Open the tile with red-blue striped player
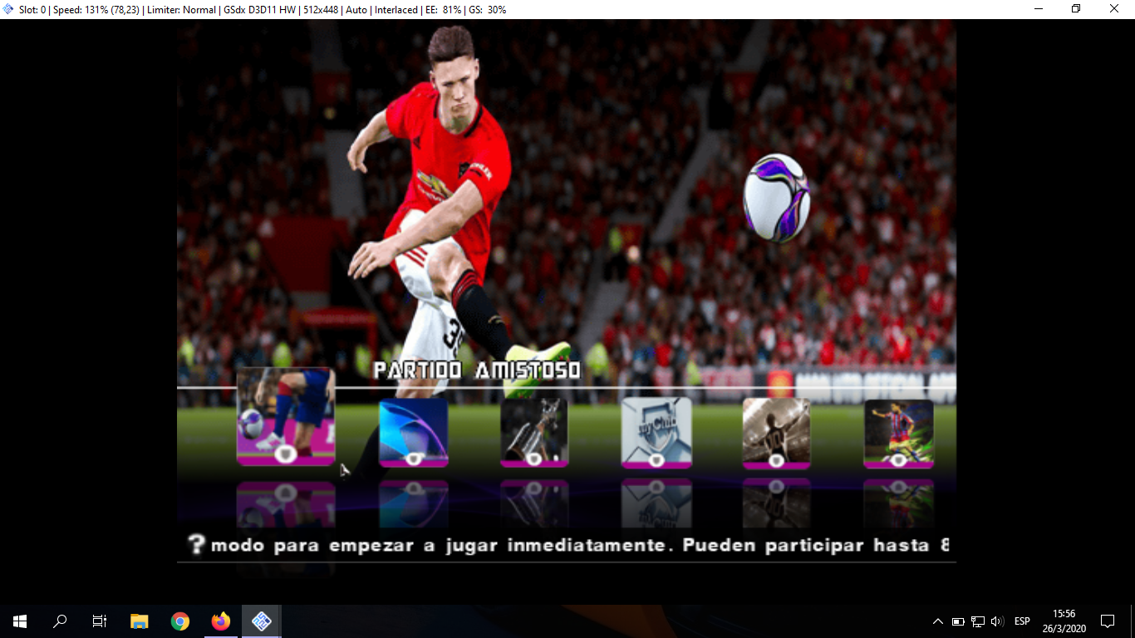The image size is (1135, 638). tap(898, 433)
